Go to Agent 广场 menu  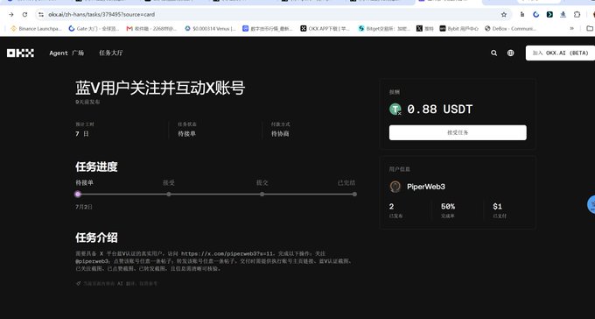click(x=66, y=53)
